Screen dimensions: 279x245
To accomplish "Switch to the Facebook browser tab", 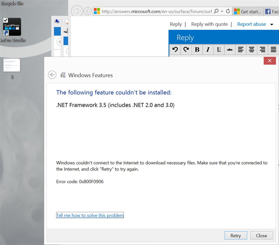I will point(272,11).
